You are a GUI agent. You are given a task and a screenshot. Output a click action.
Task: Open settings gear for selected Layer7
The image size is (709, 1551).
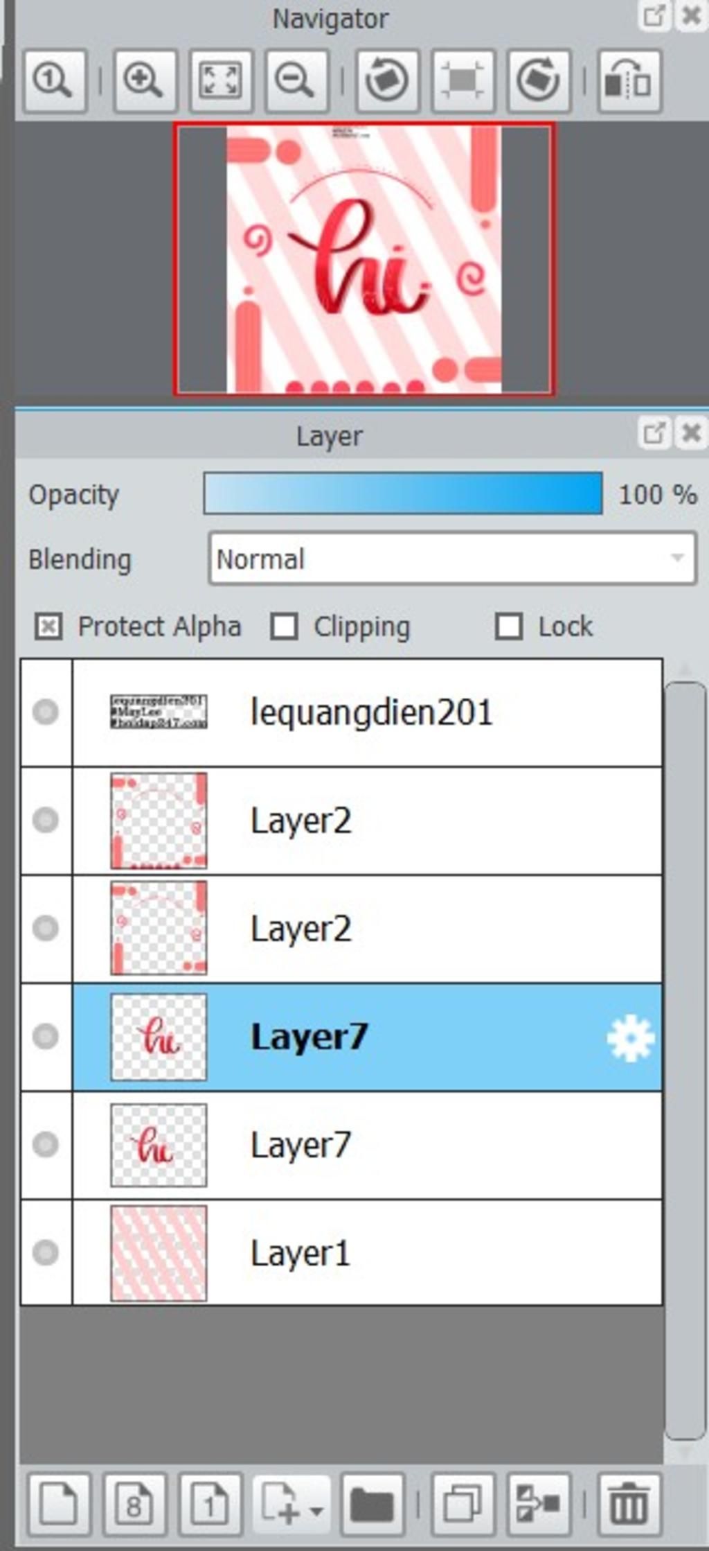pos(630,1037)
